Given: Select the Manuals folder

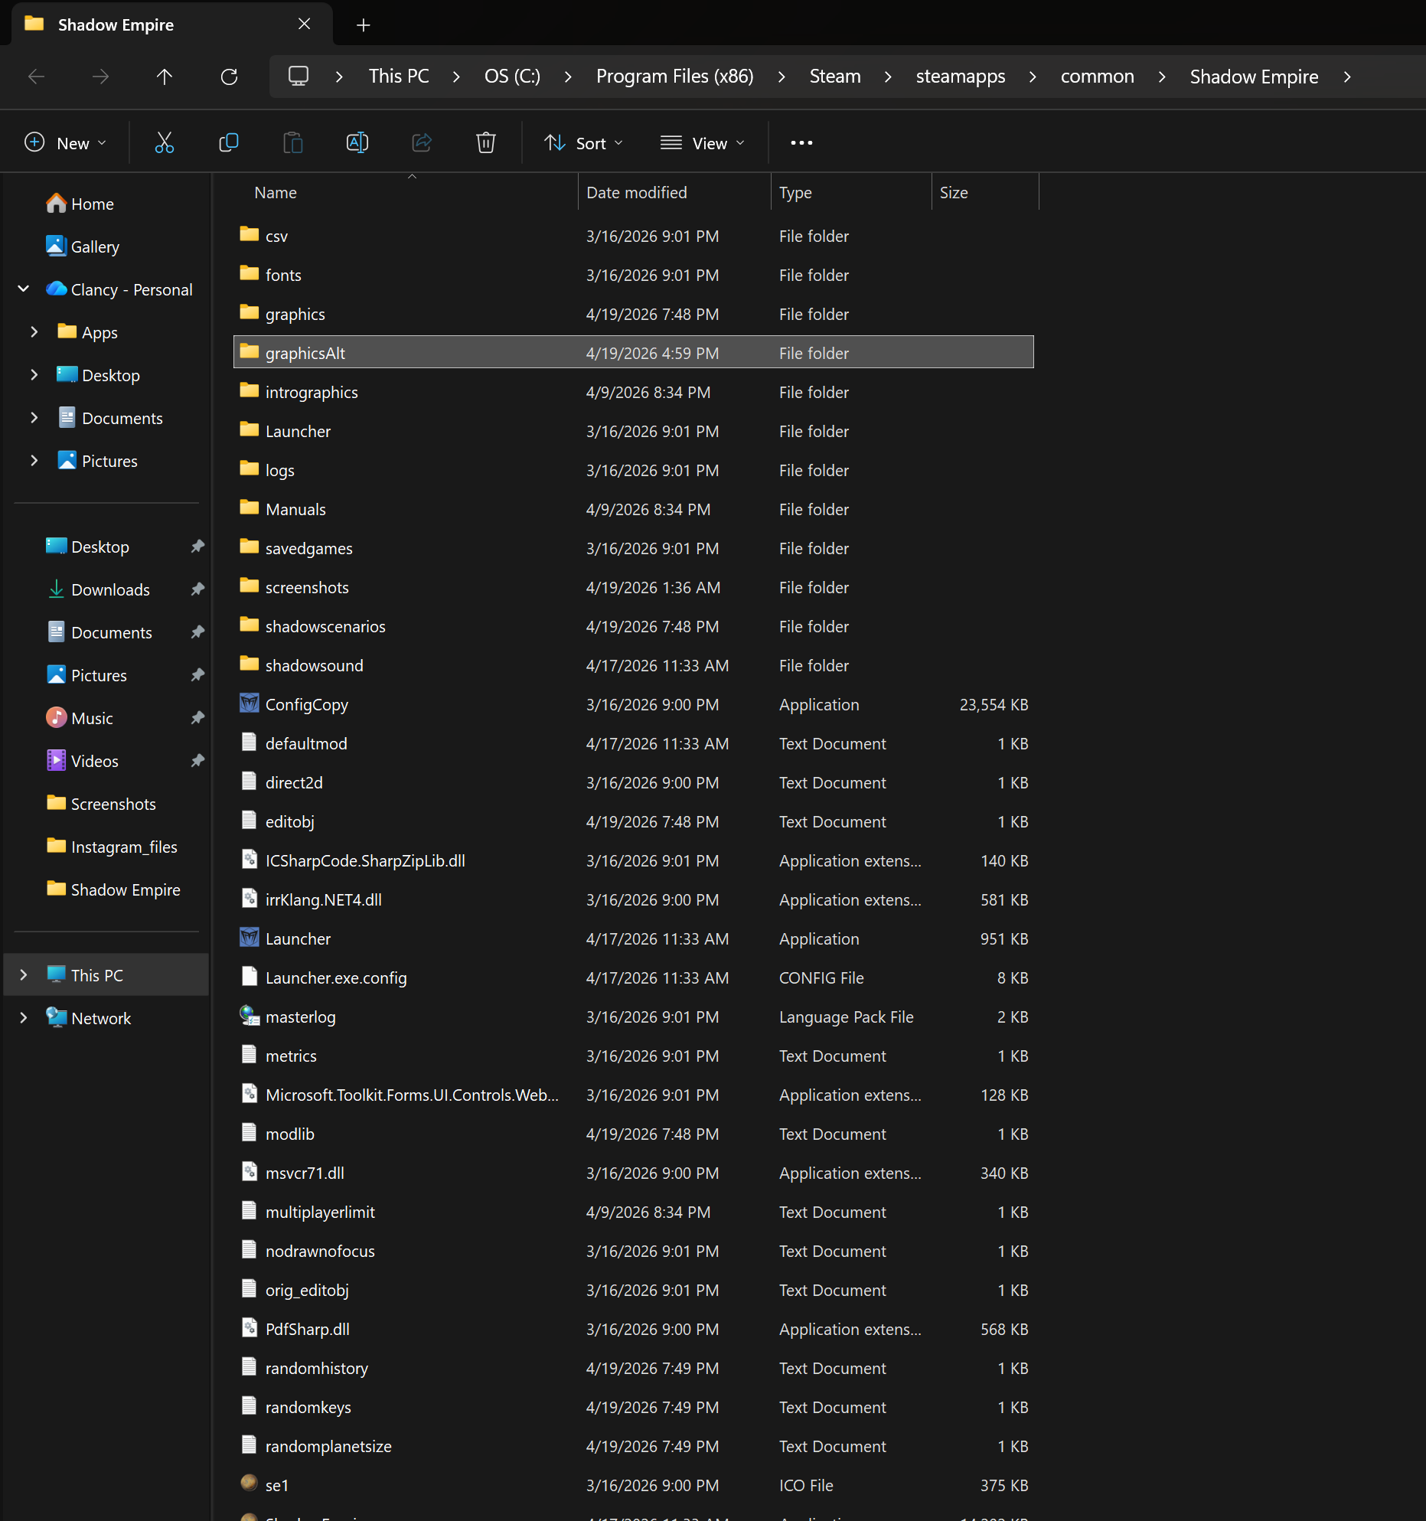Looking at the screenshot, I should coord(633,508).
